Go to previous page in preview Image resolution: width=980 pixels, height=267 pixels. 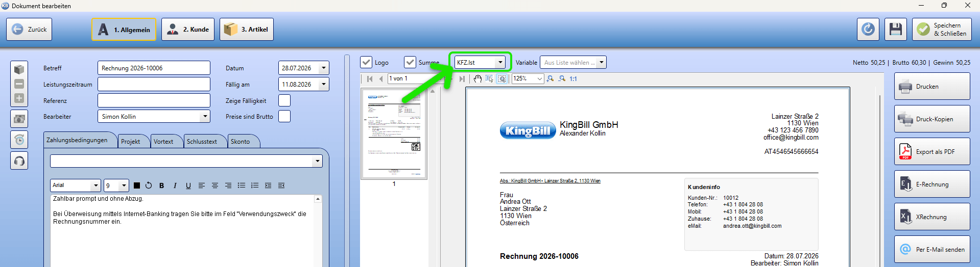[x=381, y=79]
